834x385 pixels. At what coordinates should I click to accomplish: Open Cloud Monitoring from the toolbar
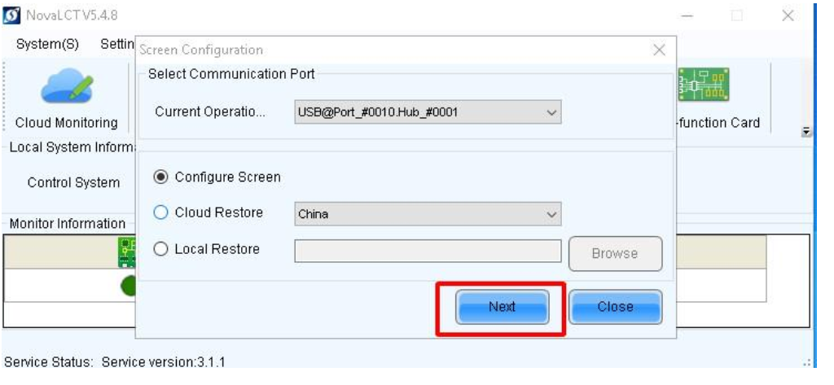coord(67,100)
